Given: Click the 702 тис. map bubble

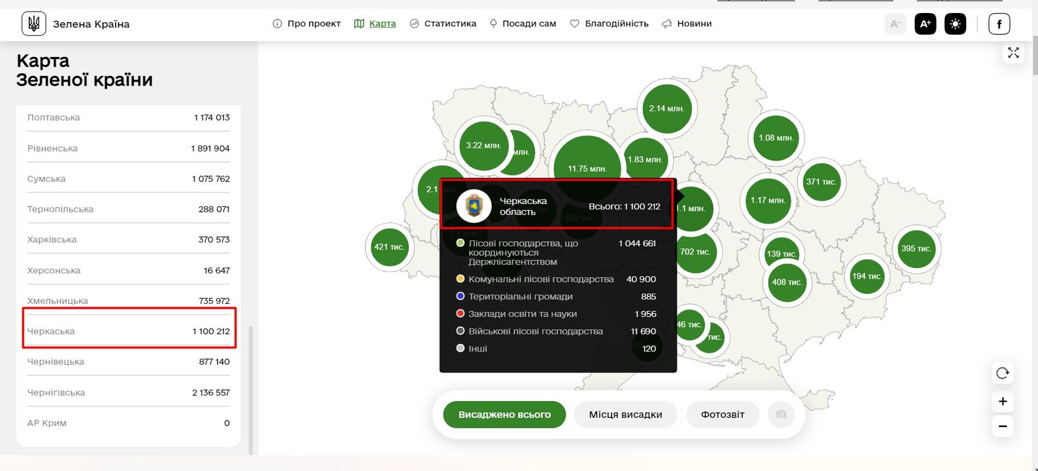Looking at the screenshot, I should pos(695,251).
